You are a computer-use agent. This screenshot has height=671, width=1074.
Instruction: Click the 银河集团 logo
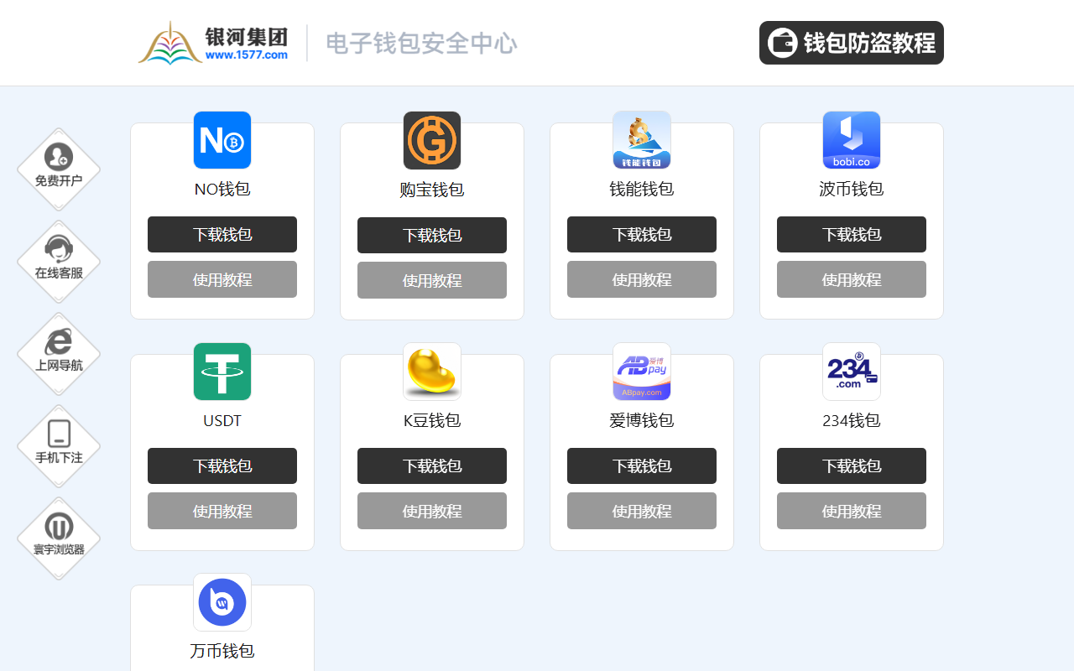tap(213, 43)
